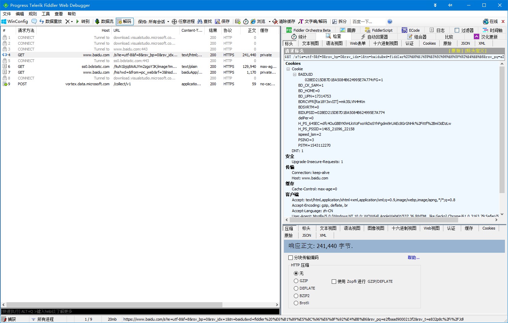This screenshot has width=508, height=323.
Task: Click the 捕获 capturing status bar indicator
Action: (9, 319)
